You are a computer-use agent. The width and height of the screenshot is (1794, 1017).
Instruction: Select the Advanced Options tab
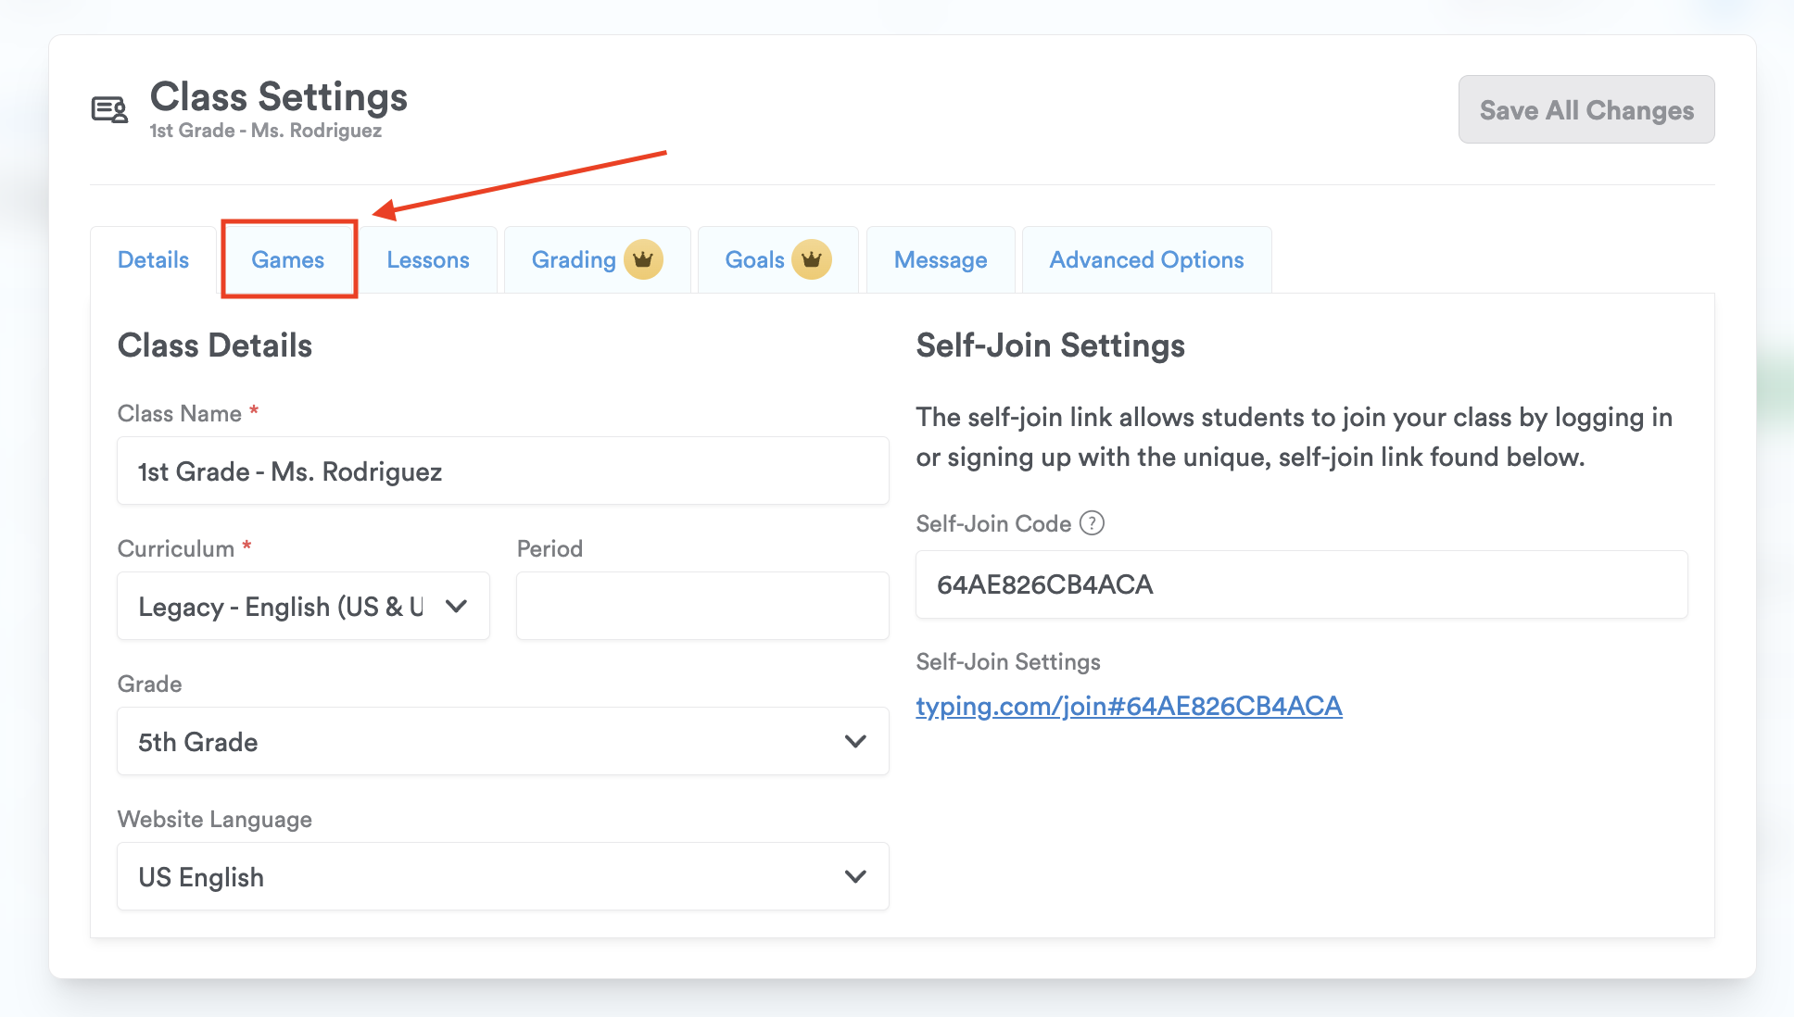click(x=1146, y=259)
